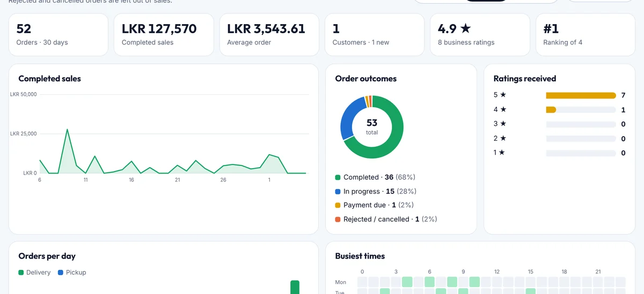Click the count '0' for 3-star ratings
Screen dimensions: 644x294
(x=623, y=124)
